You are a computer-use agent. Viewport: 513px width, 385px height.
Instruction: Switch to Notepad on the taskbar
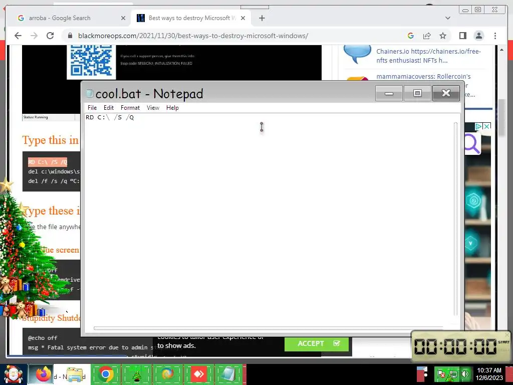click(228, 374)
